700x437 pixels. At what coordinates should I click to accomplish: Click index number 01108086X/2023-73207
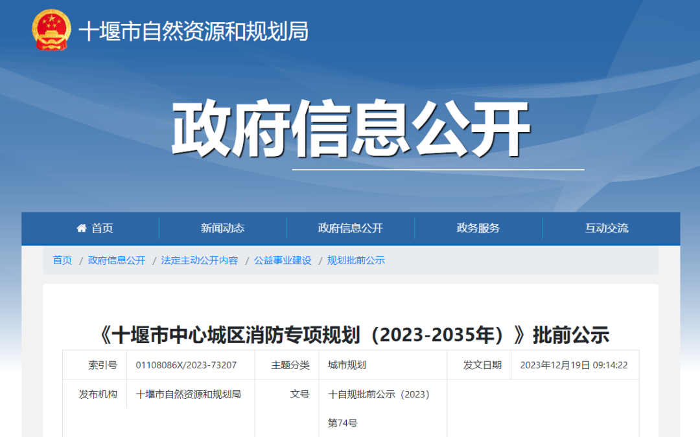click(186, 365)
